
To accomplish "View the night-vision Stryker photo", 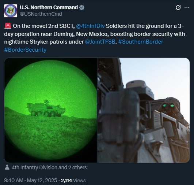I will coord(51,110).
